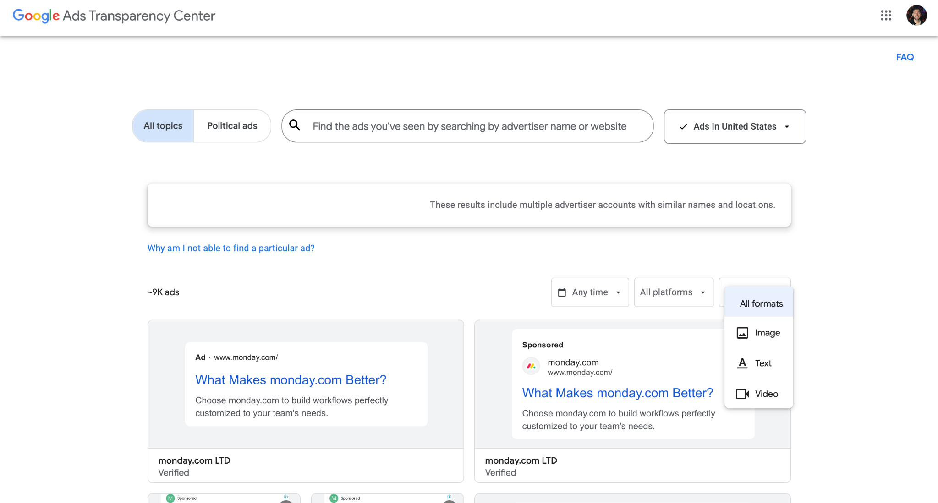Screen dimensions: 938x503
Task: Select the Text format icon
Action: coord(742,363)
